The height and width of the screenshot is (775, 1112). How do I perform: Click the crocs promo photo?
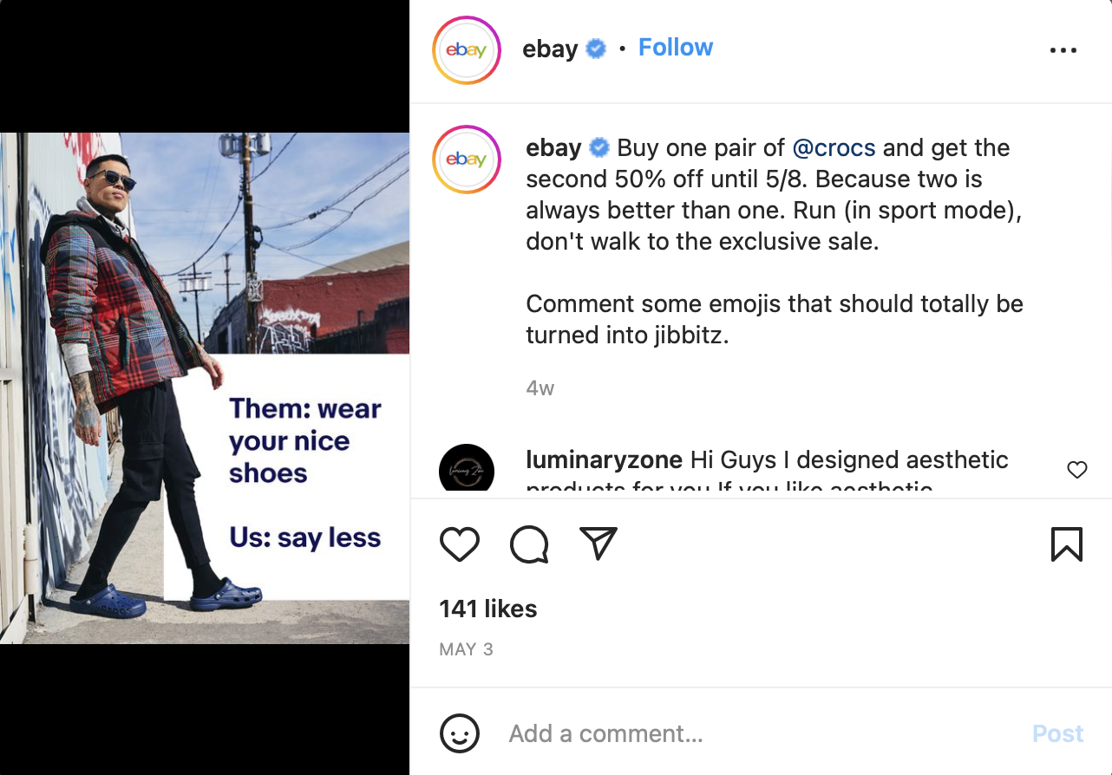205,387
